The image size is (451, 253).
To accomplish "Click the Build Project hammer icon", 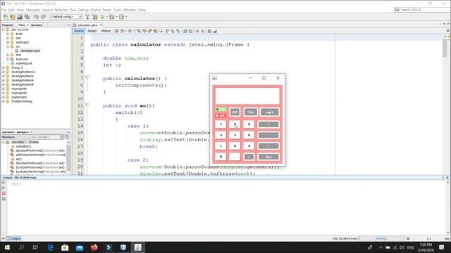I will [x=87, y=17].
